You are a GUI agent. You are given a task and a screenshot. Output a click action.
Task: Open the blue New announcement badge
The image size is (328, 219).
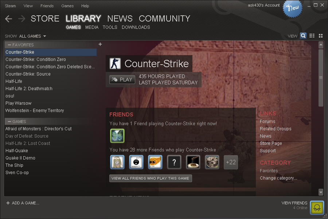pyautogui.click(x=292, y=8)
